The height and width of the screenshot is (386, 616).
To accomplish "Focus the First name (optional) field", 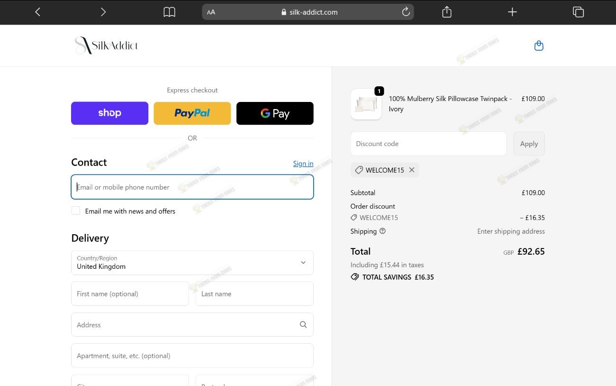I will [130, 294].
